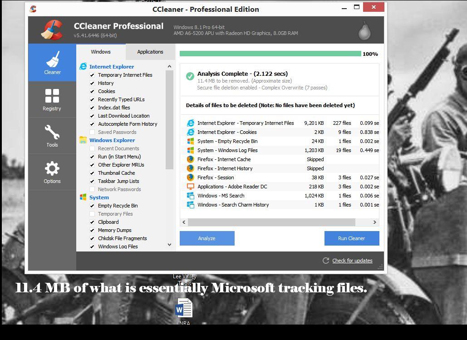Image resolution: width=467 pixels, height=340 pixels.
Task: Open the Word document from the taskbar
Action: 184,308
